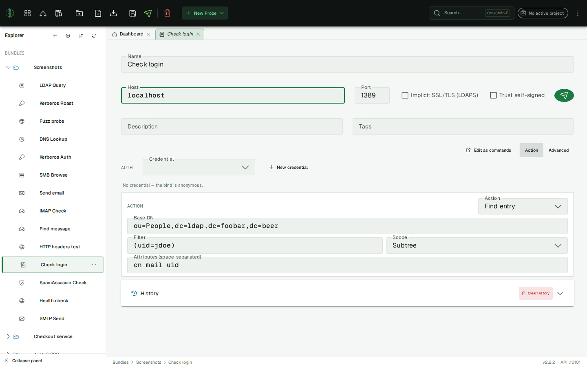Open the Check login row options ellipsis
Viewport: 587px width, 367px height.
coord(94,265)
